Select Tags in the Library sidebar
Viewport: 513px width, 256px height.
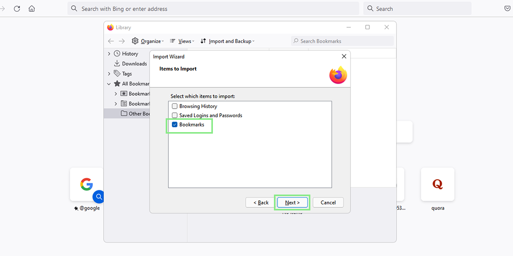tap(127, 74)
